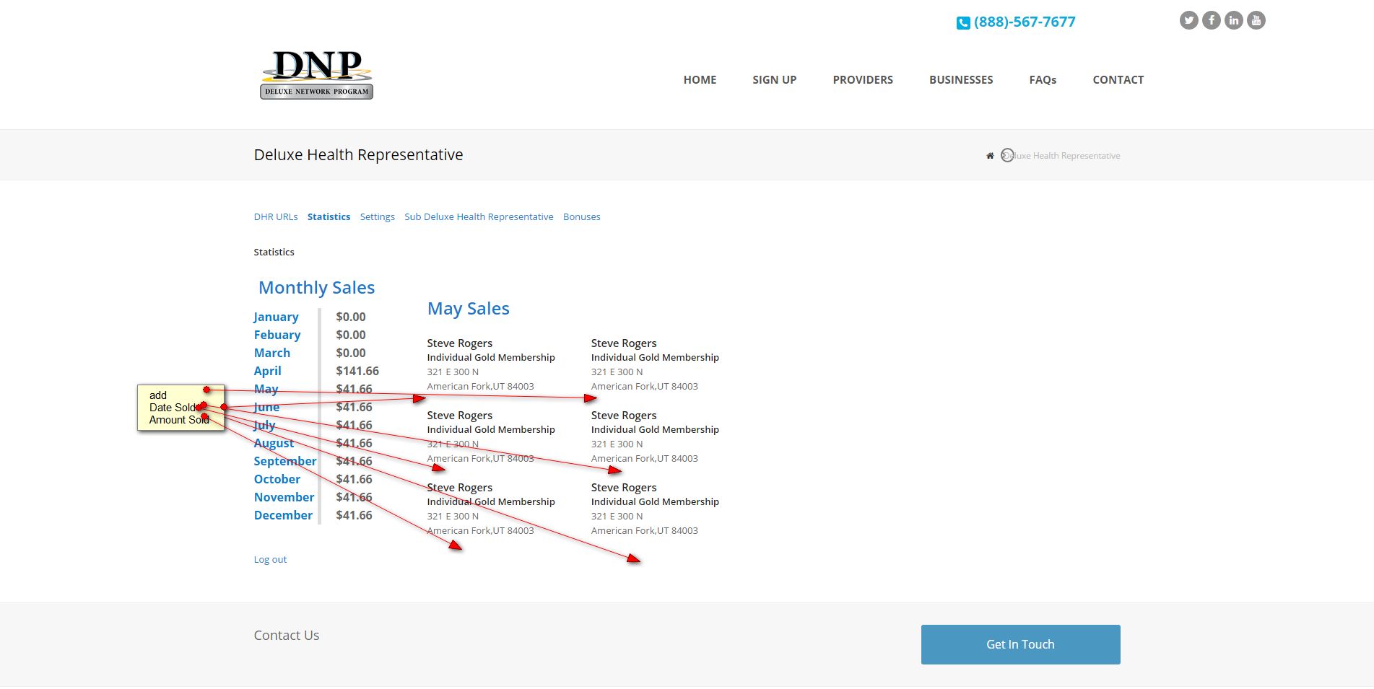Click the Get In Touch button
The height and width of the screenshot is (689, 1374).
1020,644
